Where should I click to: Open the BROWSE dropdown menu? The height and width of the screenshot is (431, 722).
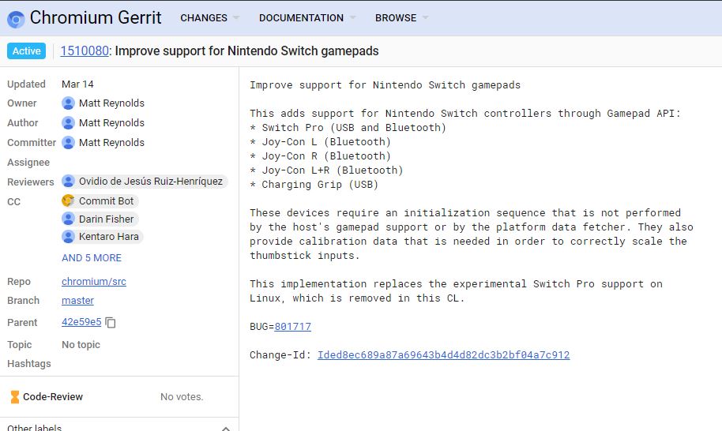[x=401, y=18]
